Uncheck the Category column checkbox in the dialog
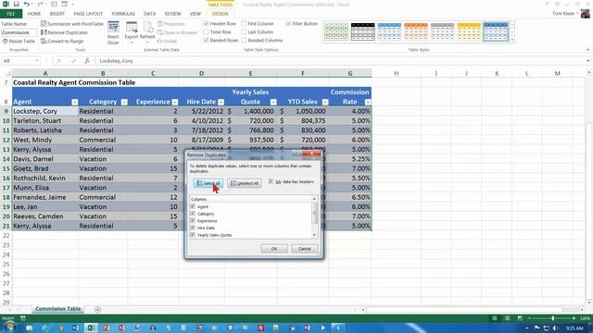593x333 pixels. point(193,214)
